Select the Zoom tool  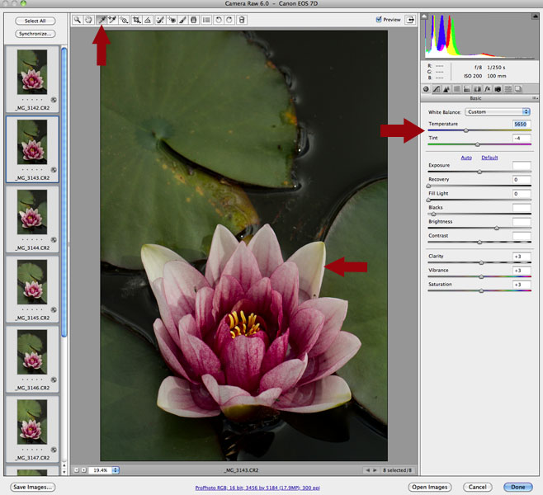click(x=78, y=20)
